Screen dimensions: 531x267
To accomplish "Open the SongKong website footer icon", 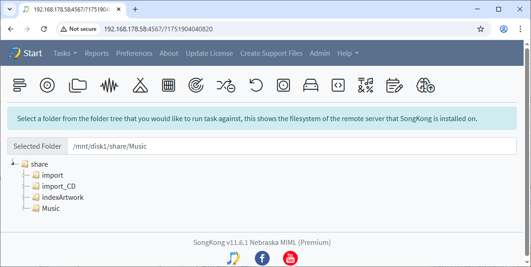I will (233, 258).
